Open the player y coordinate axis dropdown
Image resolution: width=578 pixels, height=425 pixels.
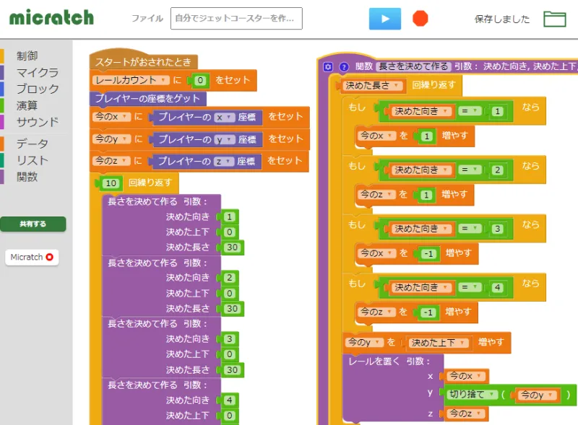point(225,139)
